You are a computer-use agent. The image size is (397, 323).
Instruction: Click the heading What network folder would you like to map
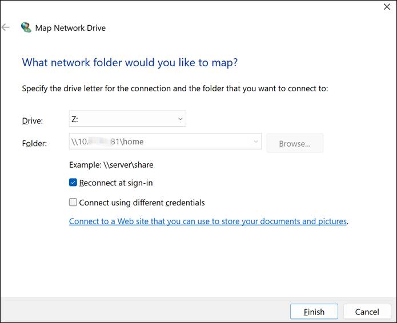[x=130, y=62]
